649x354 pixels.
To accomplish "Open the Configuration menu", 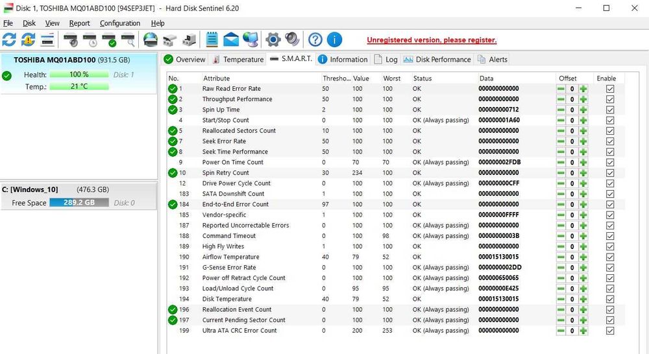I will click(x=120, y=23).
